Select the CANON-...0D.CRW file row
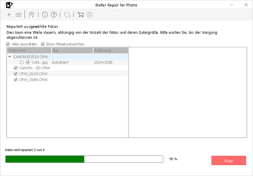The image size is (253, 176). coord(34,68)
